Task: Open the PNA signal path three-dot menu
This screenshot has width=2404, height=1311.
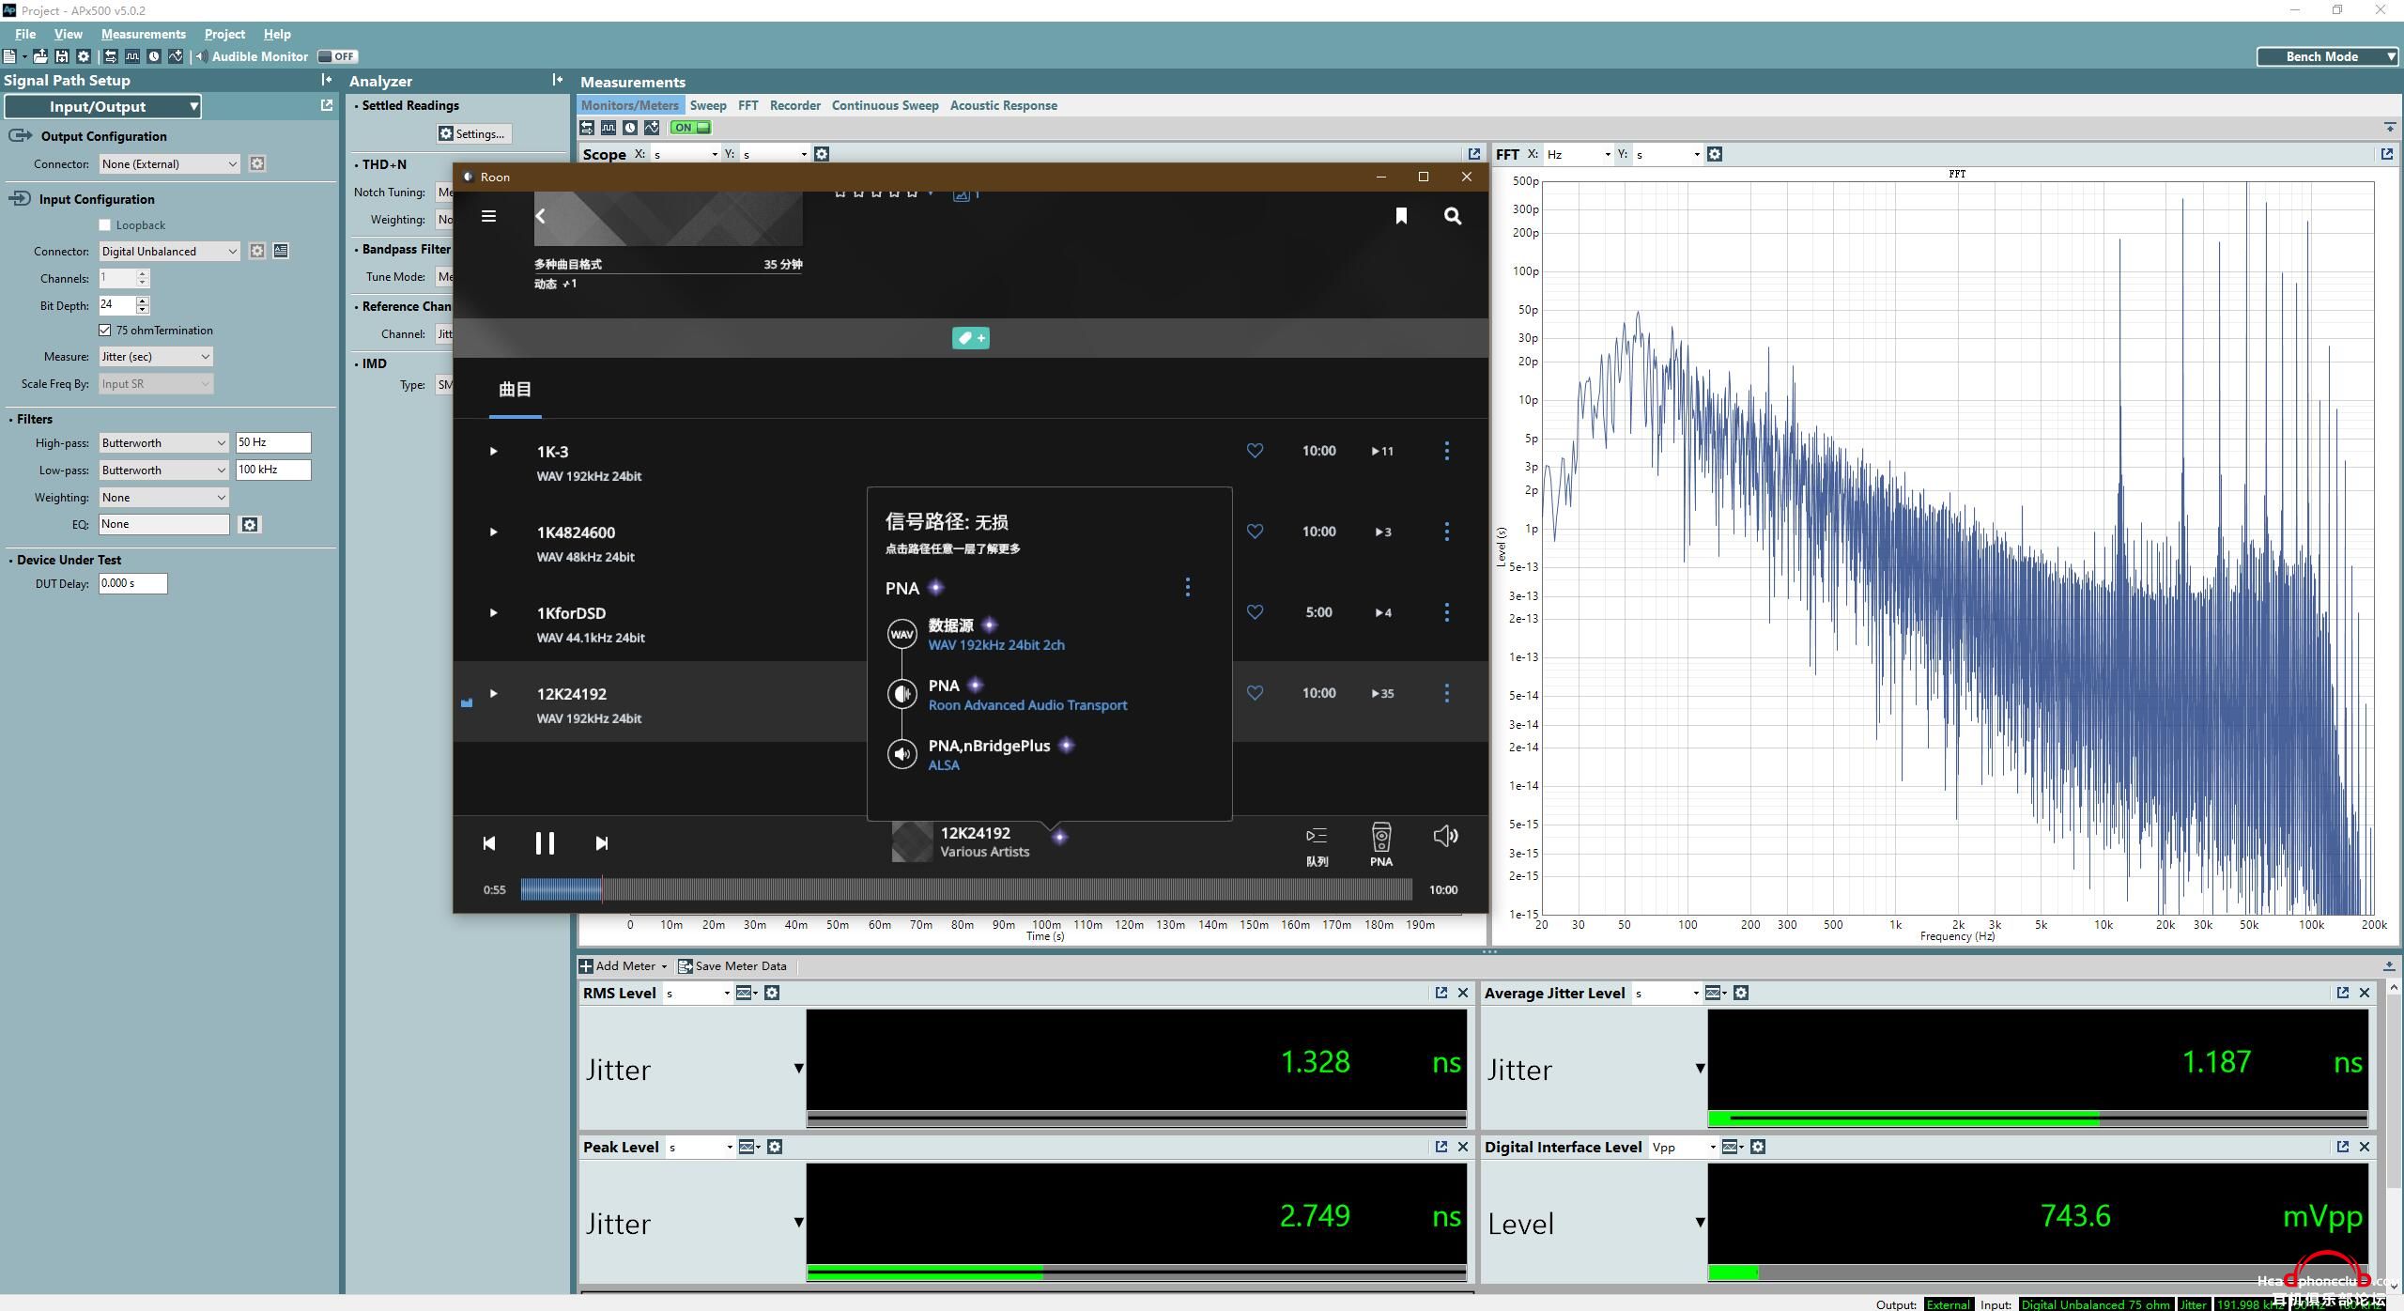Action: point(1188,587)
